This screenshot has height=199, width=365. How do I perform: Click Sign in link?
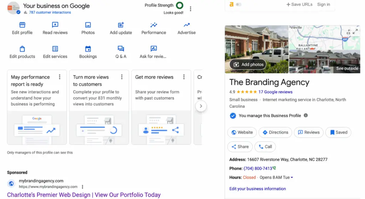coord(324,4)
